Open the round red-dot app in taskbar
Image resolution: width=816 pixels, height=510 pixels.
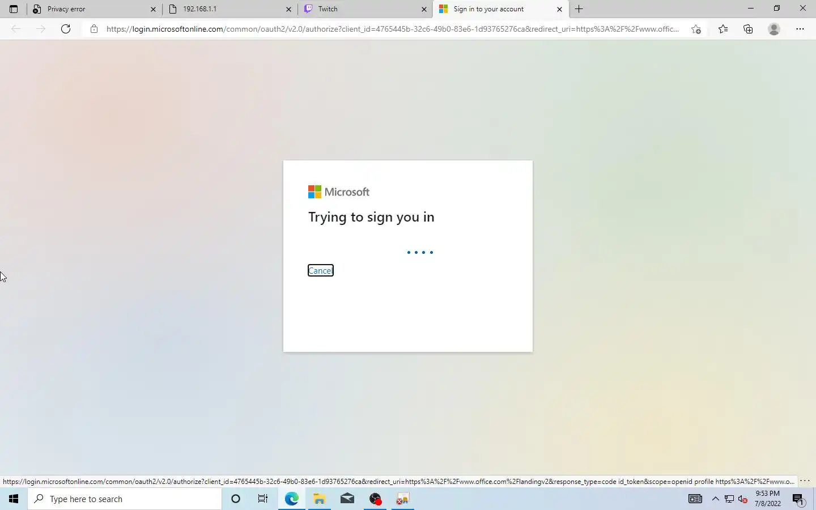click(375, 499)
